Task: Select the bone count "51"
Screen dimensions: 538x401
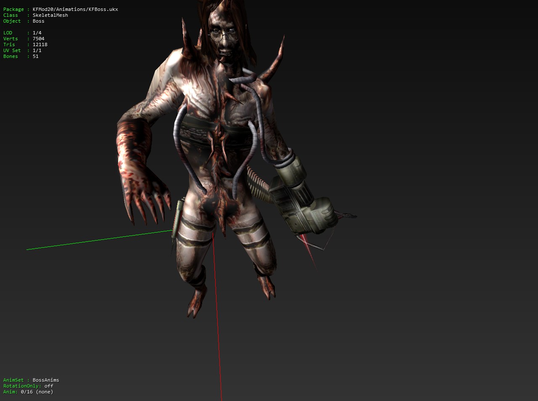Action: [36, 56]
